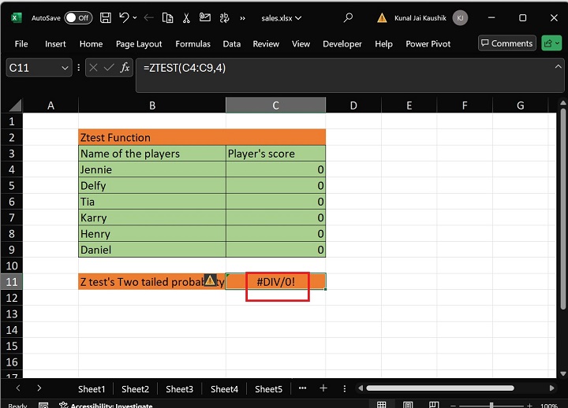Select the 'Player's score' header cell

[275, 154]
